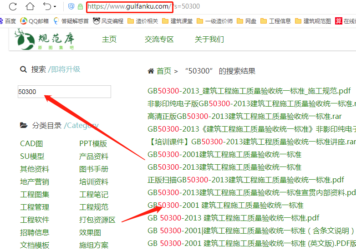Open the 关于我们 nav tab
356x250 pixels.
pyautogui.click(x=209, y=39)
